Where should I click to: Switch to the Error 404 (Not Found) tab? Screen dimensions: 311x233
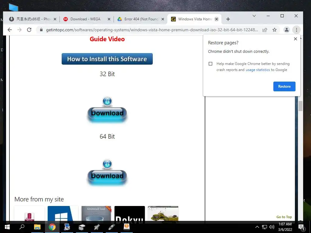pos(141,19)
